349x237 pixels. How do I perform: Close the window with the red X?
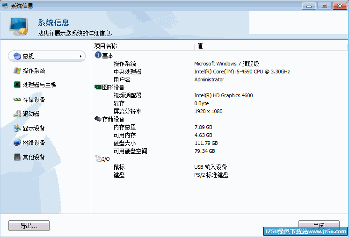point(340,6)
